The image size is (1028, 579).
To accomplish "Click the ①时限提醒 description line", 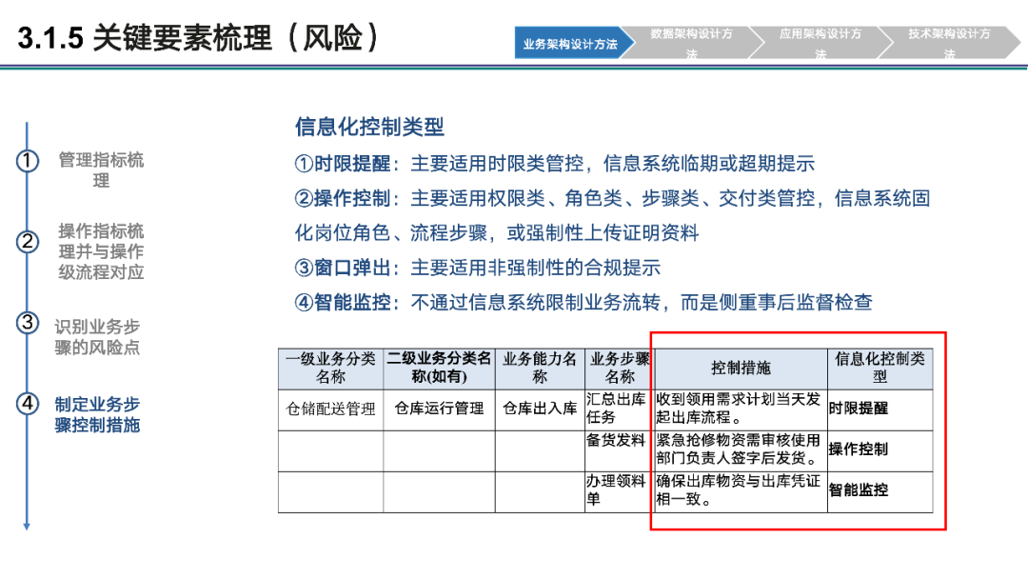I will [555, 163].
